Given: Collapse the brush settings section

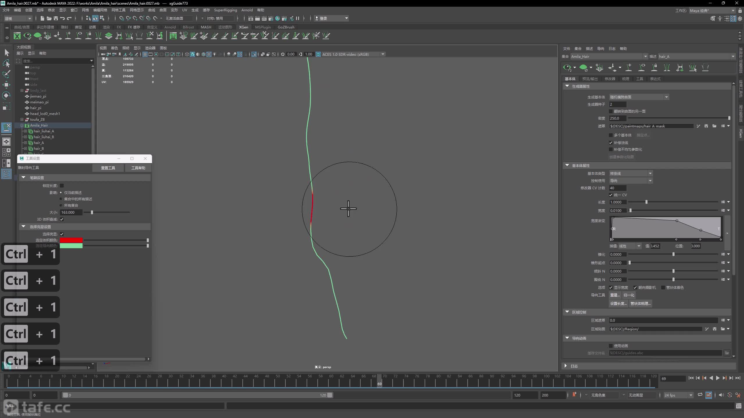Looking at the screenshot, I should (24, 177).
